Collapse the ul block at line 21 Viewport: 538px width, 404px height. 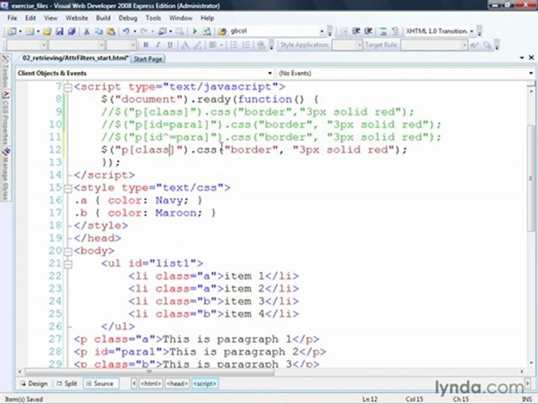pos(68,264)
